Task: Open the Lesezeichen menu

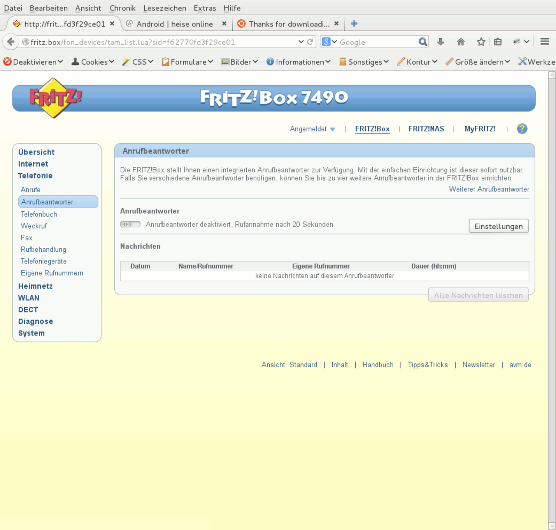Action: coord(165,8)
